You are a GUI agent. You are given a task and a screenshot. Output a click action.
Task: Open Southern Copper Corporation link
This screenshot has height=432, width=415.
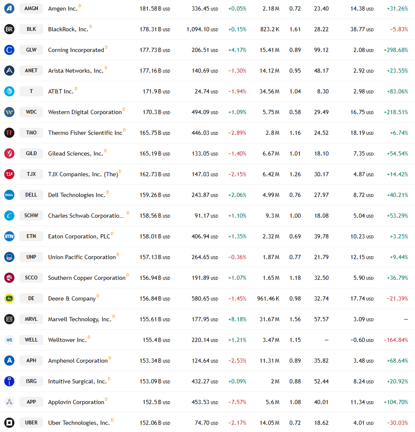pos(87,278)
